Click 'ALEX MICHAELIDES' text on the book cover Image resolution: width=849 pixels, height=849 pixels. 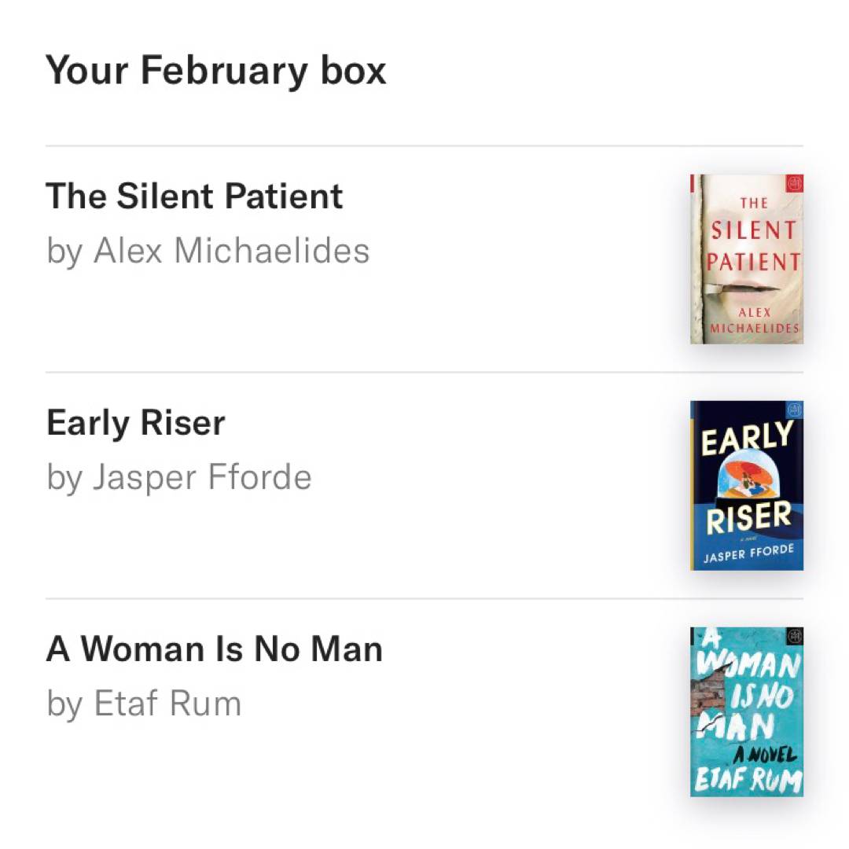pos(754,320)
